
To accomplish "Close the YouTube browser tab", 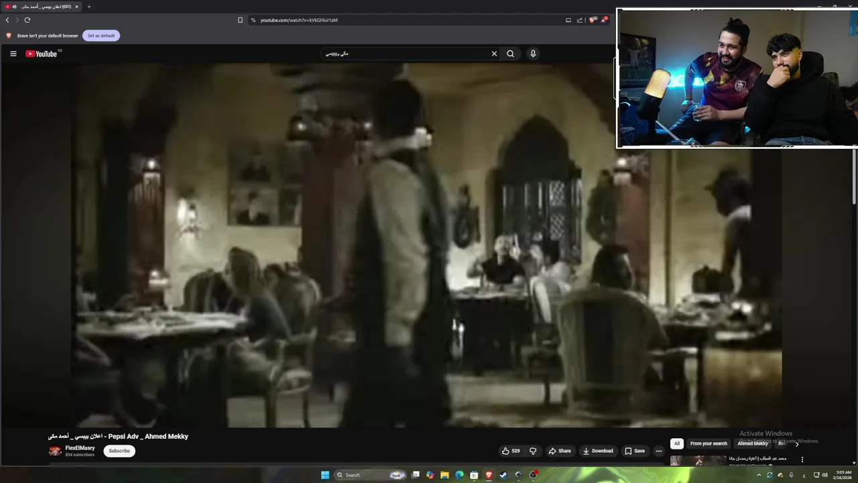I will coord(76,7).
